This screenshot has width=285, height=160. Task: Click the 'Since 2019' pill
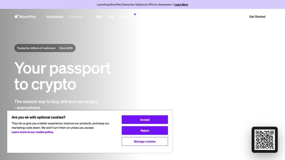click(66, 48)
